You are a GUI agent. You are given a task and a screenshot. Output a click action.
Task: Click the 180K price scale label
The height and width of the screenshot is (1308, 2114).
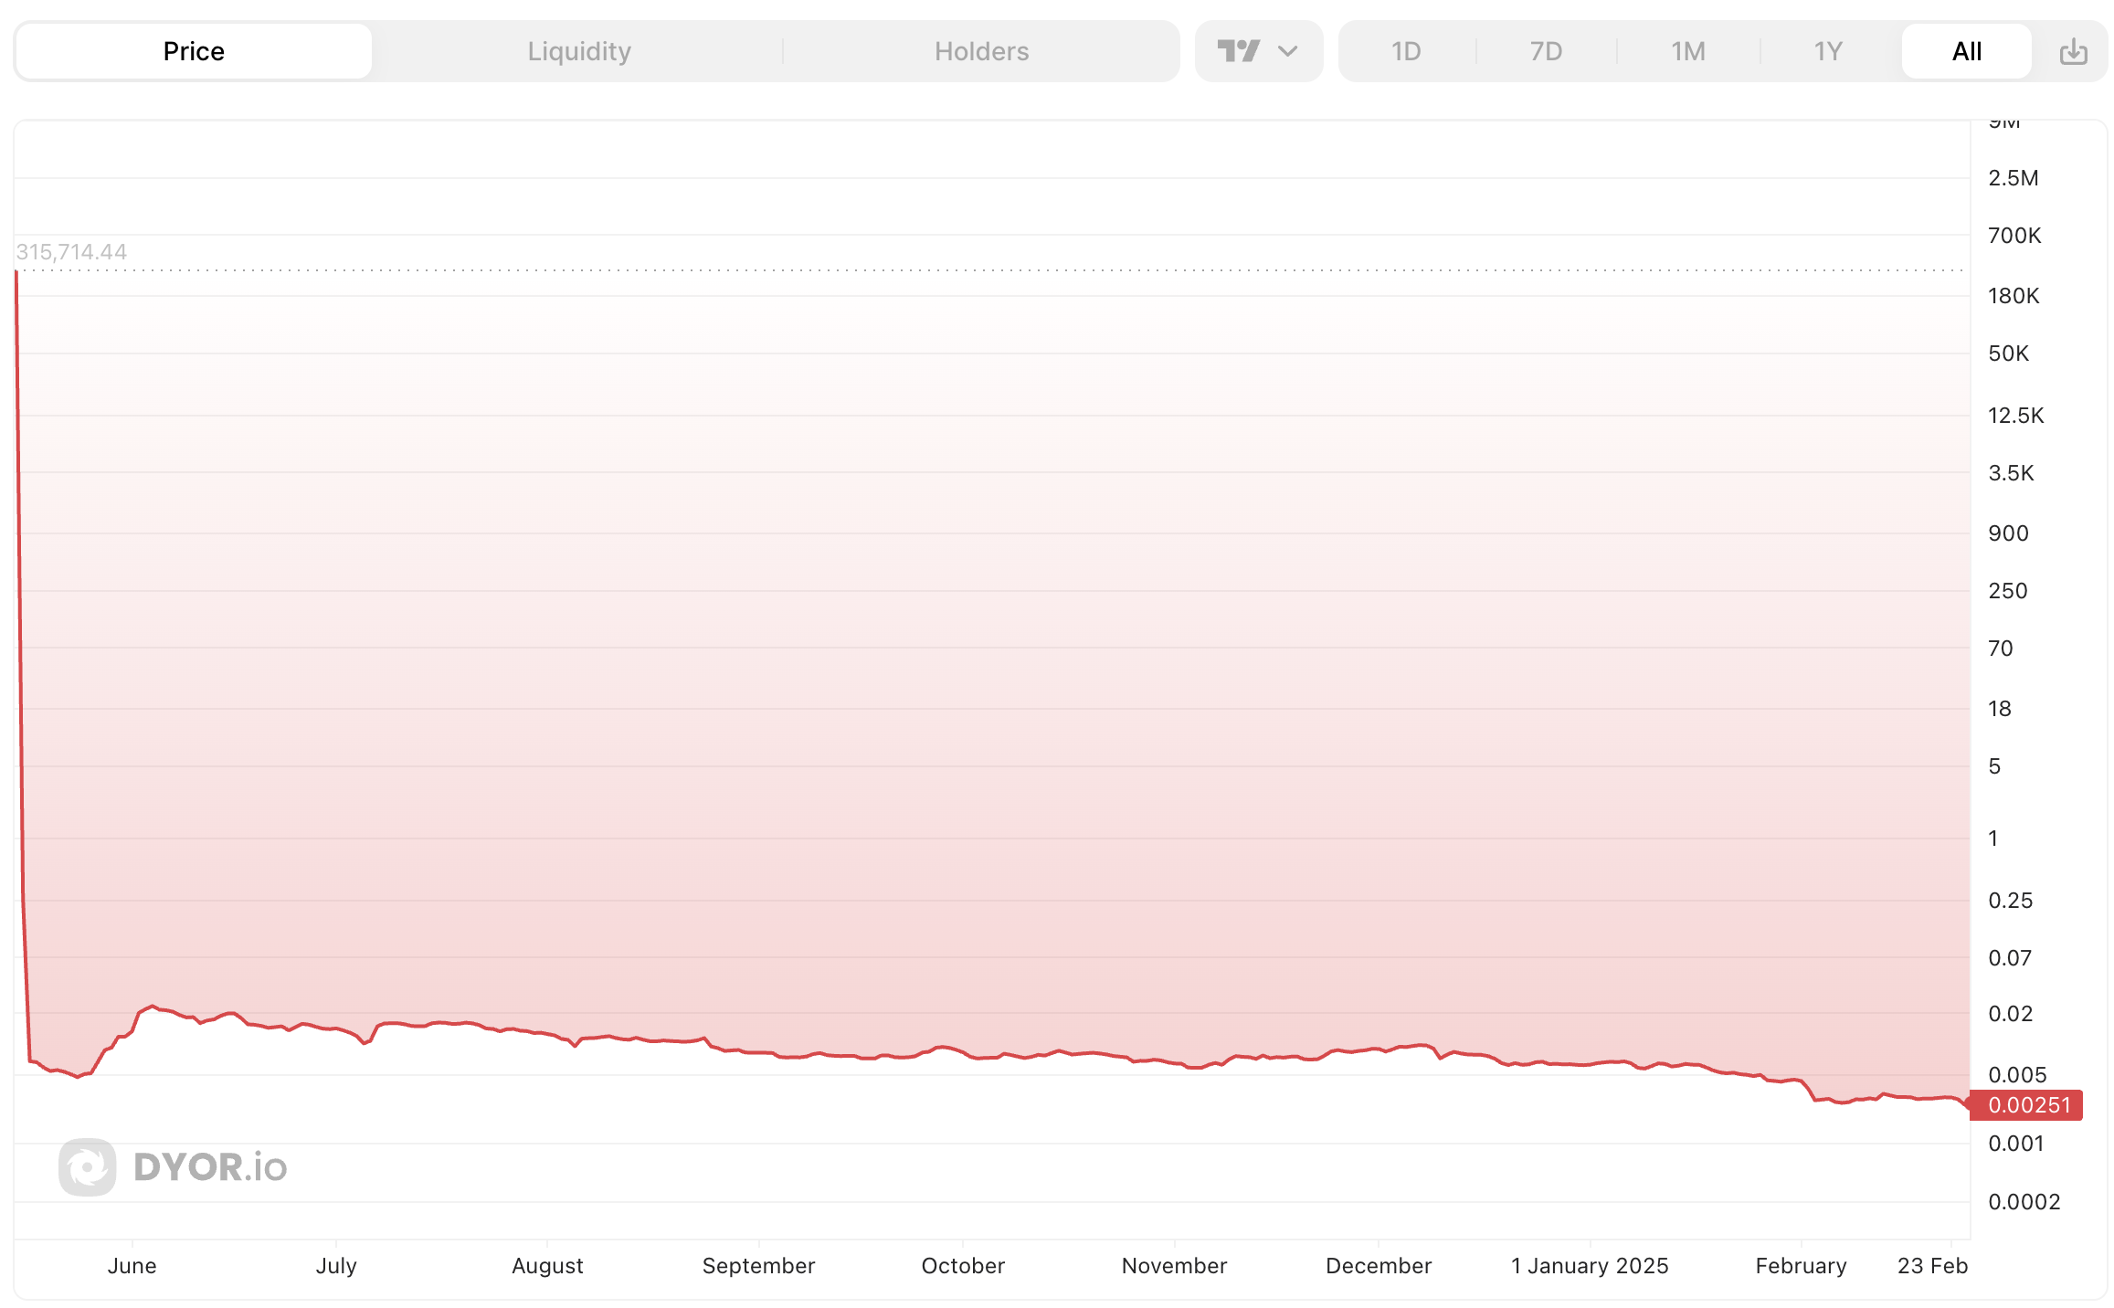click(2014, 296)
